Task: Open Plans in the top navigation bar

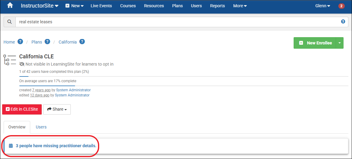Action: (x=177, y=6)
